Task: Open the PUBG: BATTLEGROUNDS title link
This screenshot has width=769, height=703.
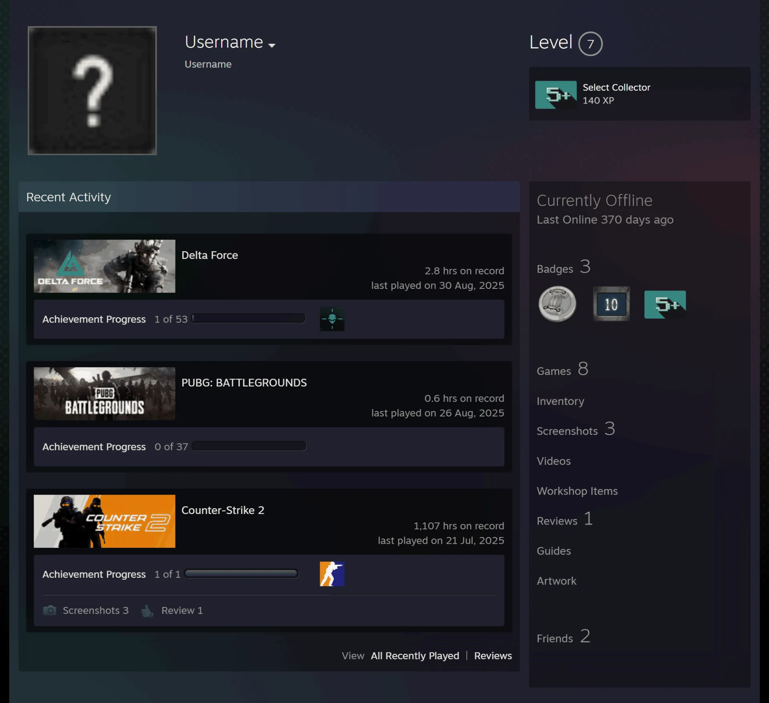Action: tap(244, 383)
